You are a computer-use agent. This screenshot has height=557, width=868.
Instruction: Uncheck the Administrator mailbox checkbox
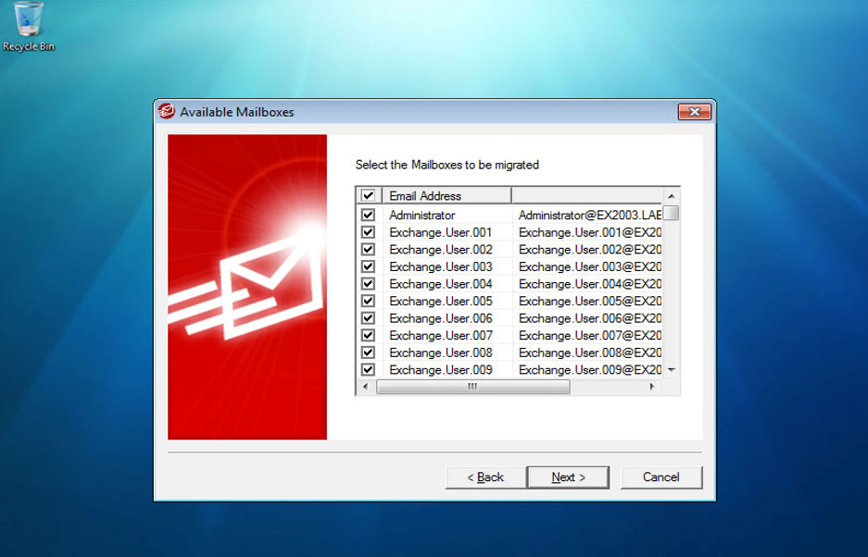[x=368, y=215]
